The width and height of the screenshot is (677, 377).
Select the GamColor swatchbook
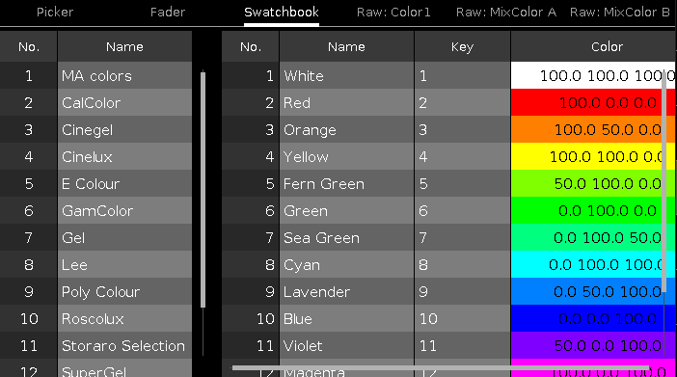(124, 211)
